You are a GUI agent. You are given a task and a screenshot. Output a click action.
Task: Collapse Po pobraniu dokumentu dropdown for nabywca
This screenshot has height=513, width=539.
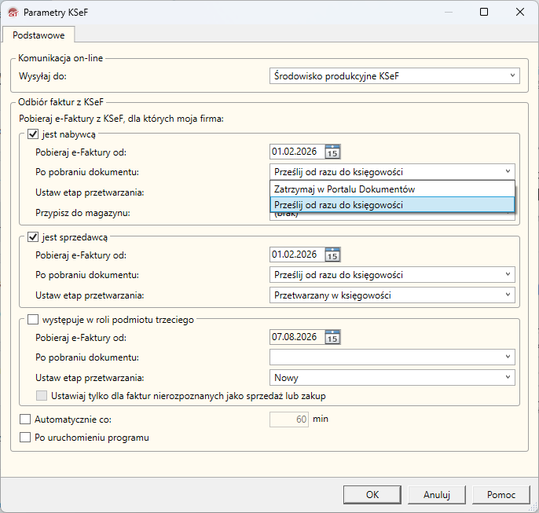point(392,171)
